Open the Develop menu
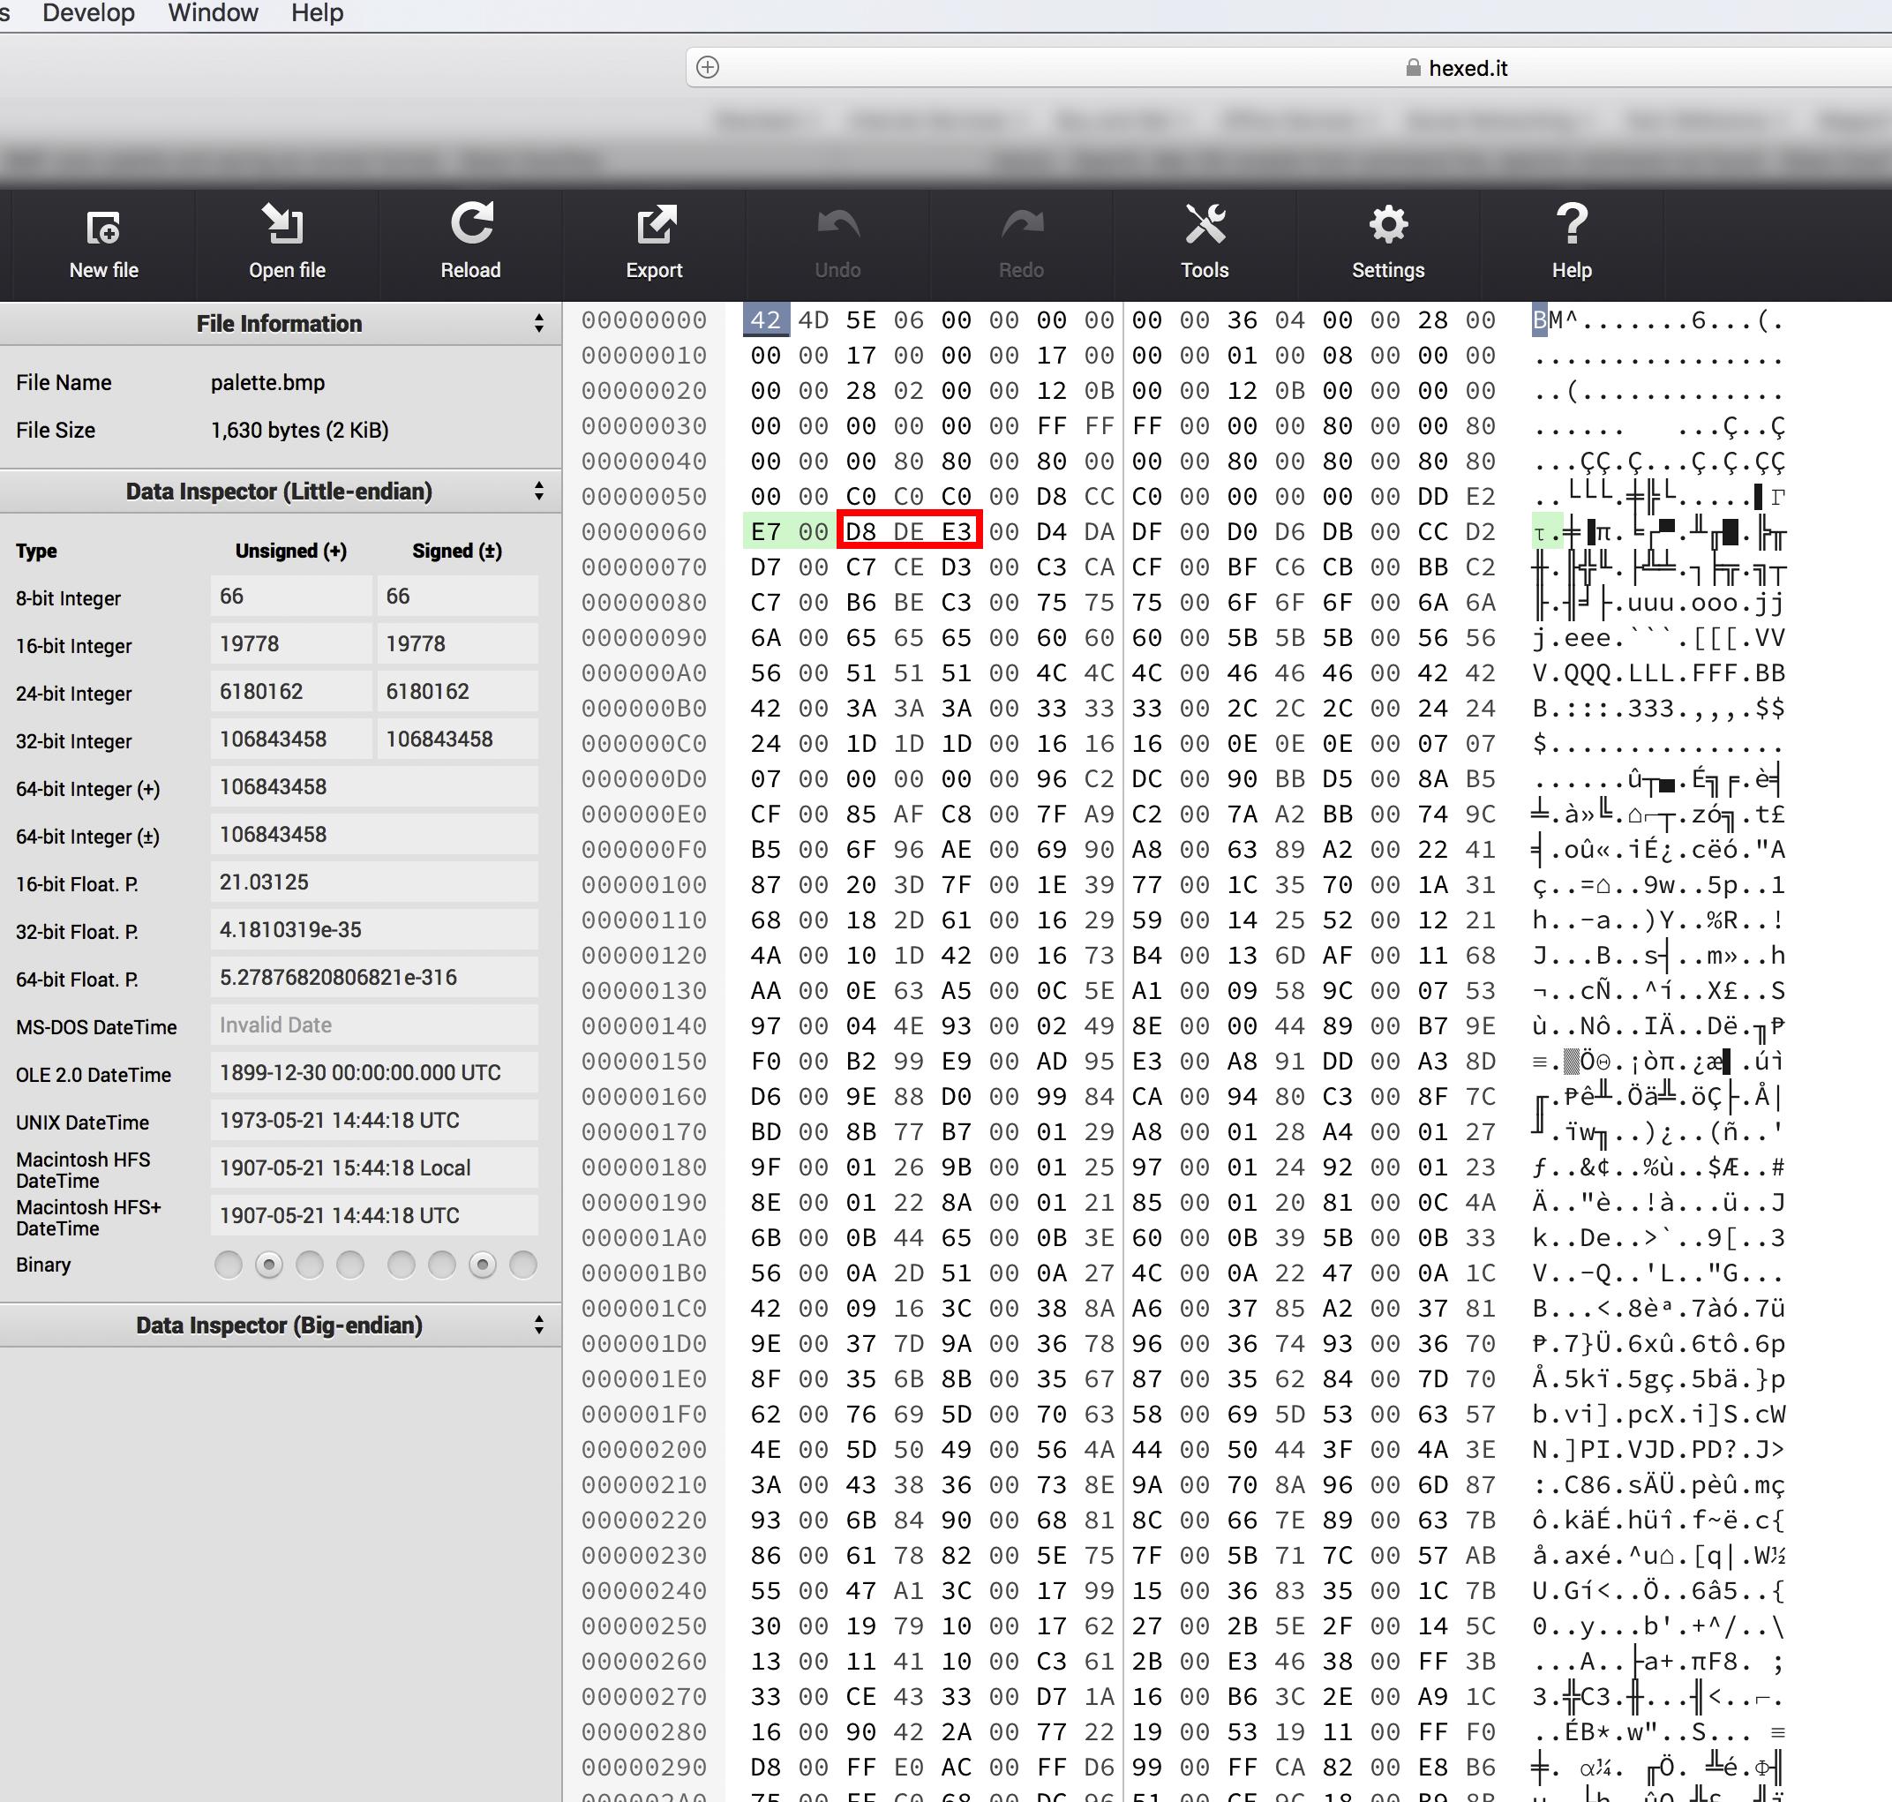 click(x=88, y=13)
